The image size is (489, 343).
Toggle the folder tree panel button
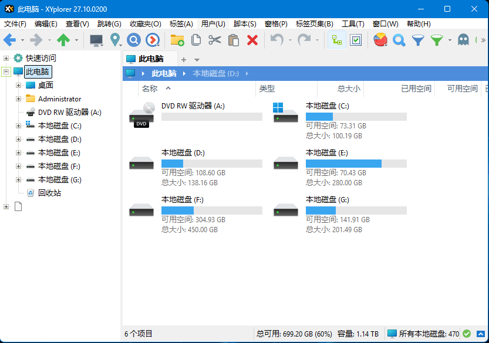tap(336, 40)
